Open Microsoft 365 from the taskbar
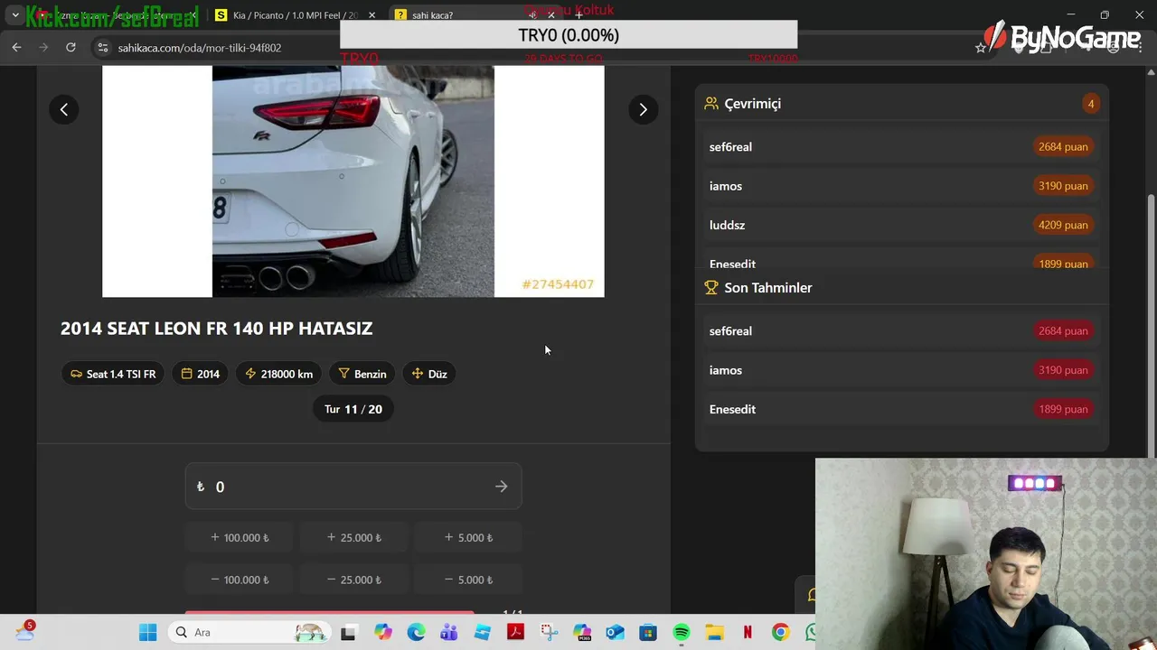Screen dimensions: 1157x650 point(582,633)
